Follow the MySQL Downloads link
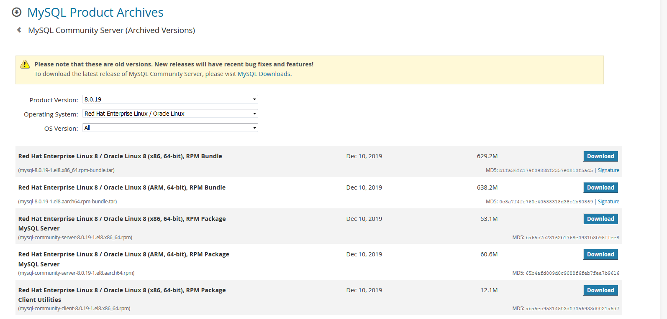This screenshot has height=319, width=667. 264,74
